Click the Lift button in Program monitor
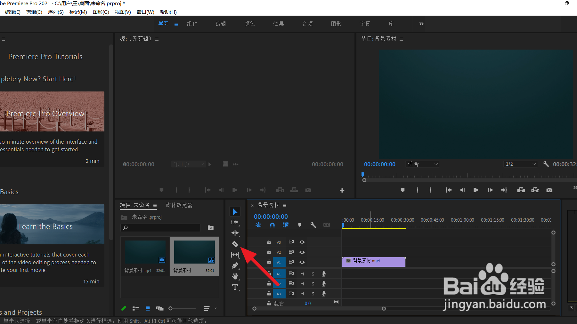The height and width of the screenshot is (324, 577). [521, 190]
